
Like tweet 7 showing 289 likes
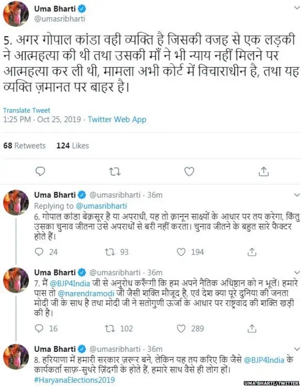click(x=181, y=329)
